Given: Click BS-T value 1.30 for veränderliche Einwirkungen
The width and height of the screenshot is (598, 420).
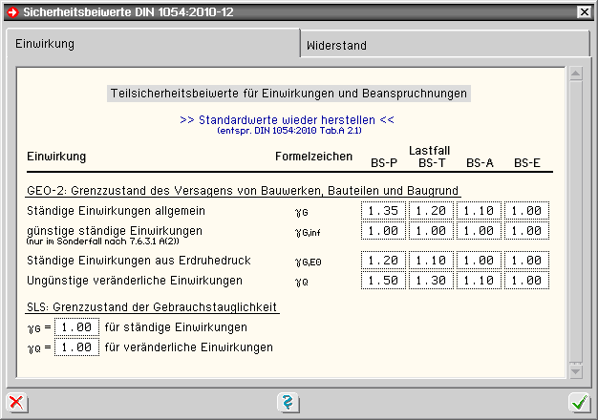Looking at the screenshot, I should [432, 280].
